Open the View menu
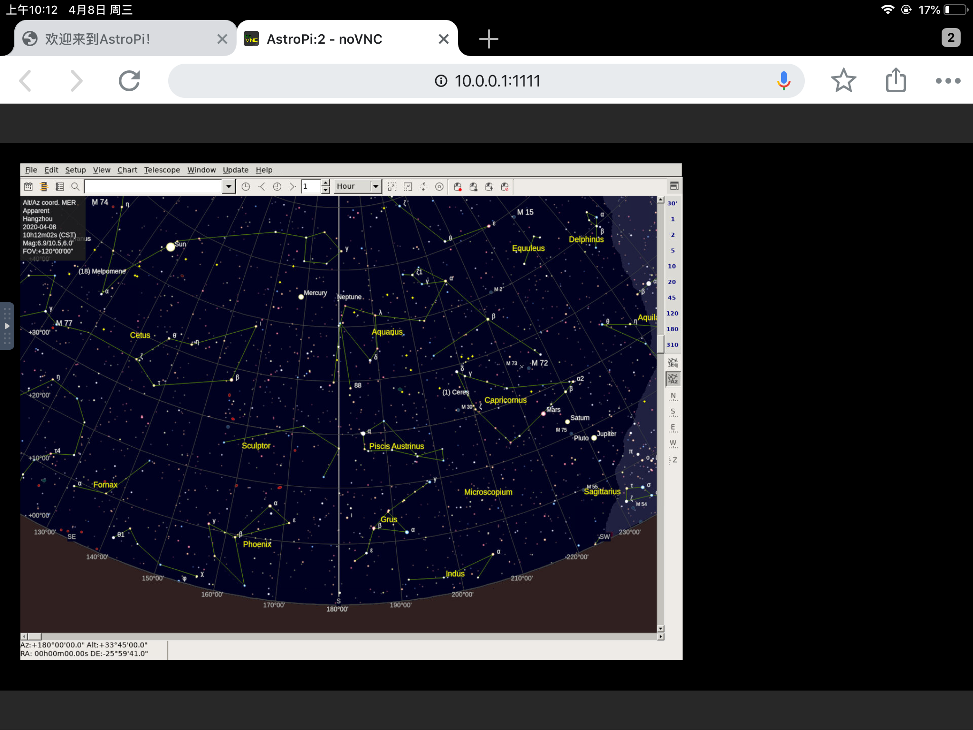Viewport: 973px width, 730px height. click(x=102, y=170)
